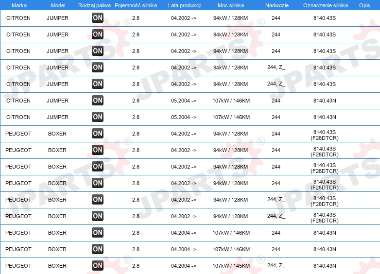Click ON fuel icon in first PEUGEOT row
Screen dimensions: 380x274
click(x=98, y=133)
